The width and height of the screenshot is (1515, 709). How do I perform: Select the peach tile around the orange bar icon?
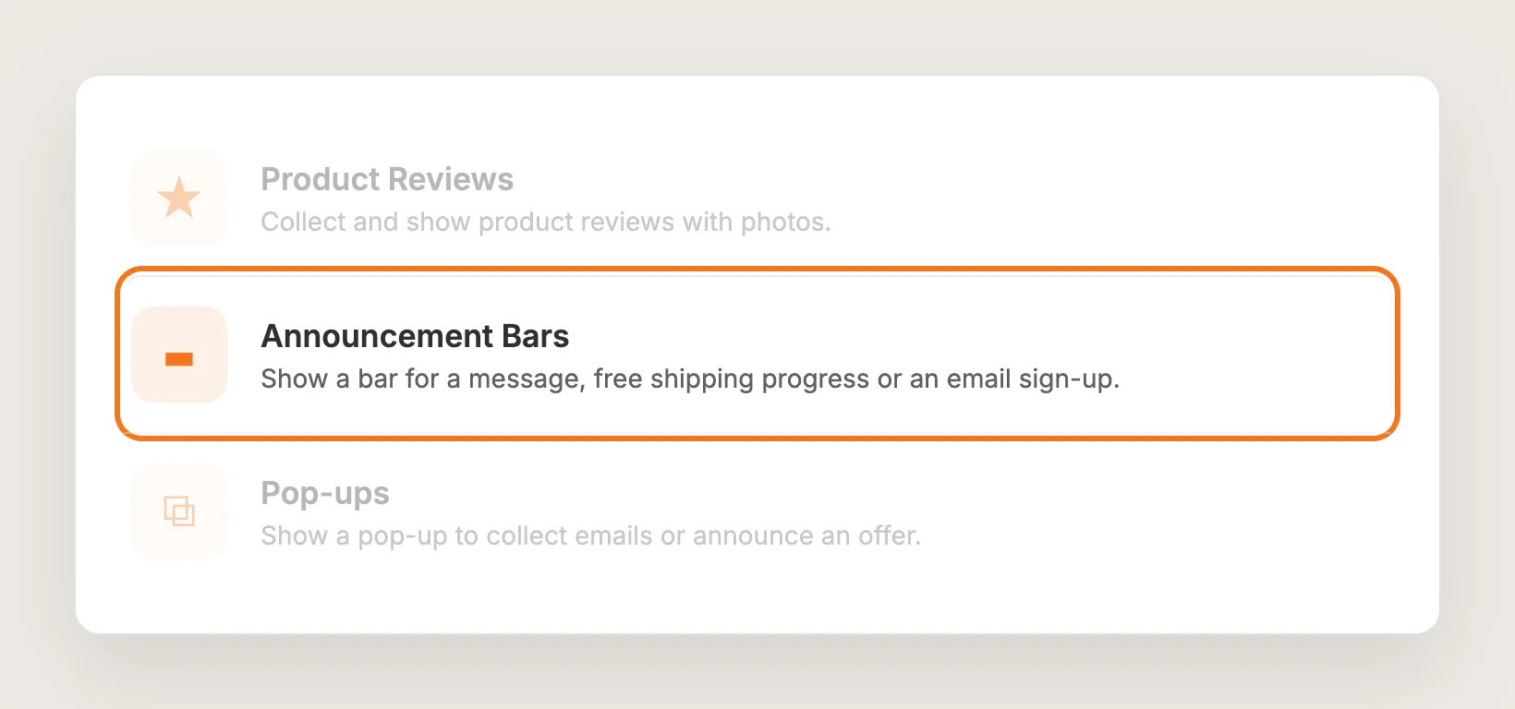click(179, 354)
